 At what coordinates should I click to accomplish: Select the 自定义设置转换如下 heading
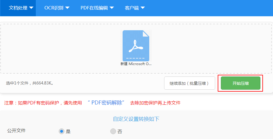(136, 119)
